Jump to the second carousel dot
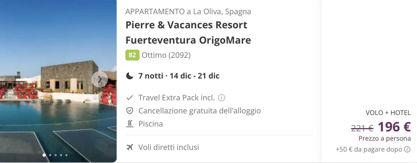 pos(50,155)
